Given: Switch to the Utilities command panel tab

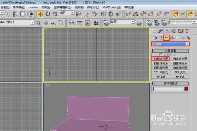Looking at the screenshot, I should pyautogui.click(x=187, y=31).
